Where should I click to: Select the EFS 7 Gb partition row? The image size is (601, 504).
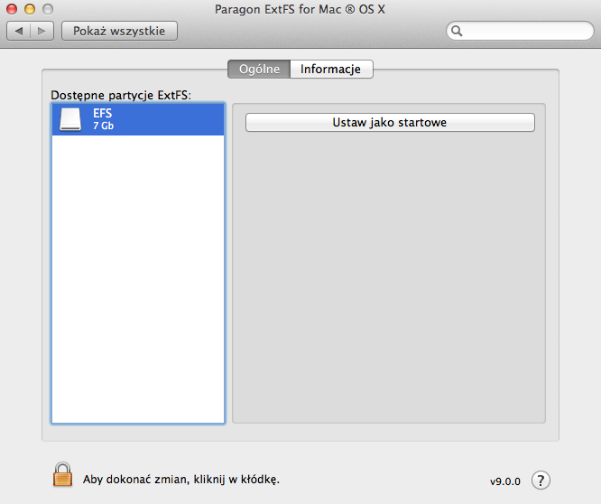point(138,119)
